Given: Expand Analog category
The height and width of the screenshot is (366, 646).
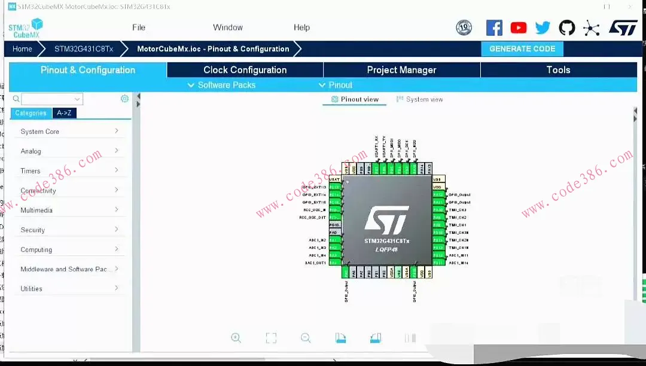Looking at the screenshot, I should [69, 151].
